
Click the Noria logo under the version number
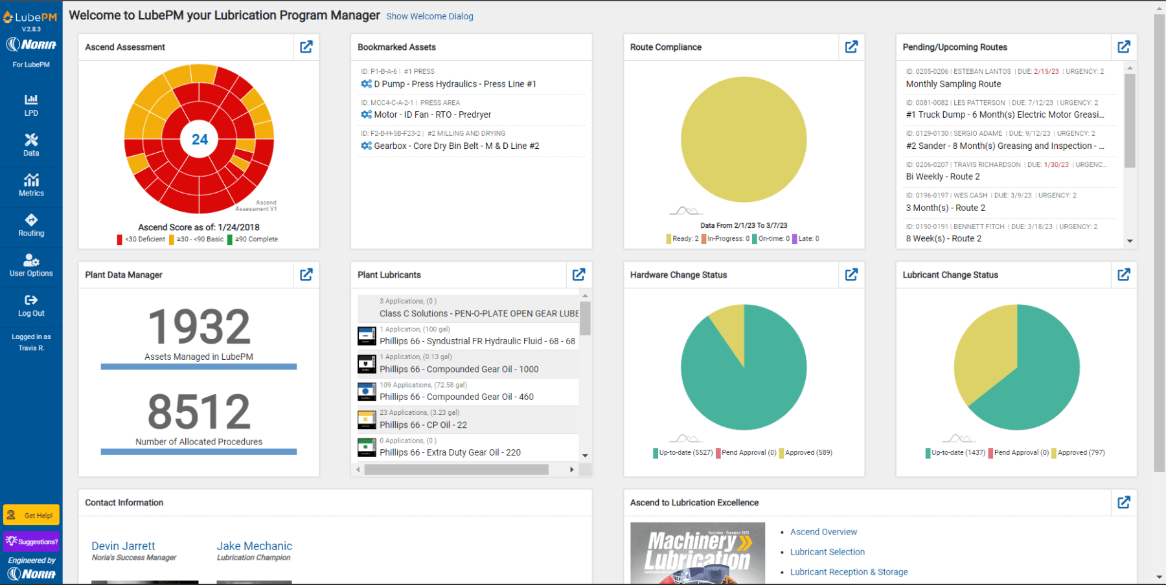pyautogui.click(x=31, y=45)
